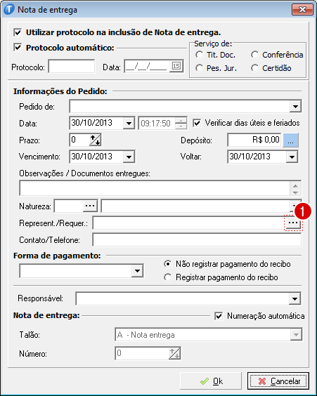The image size is (317, 396).
Task: Uncheck Protocolo automático checkbox
Action: click(x=18, y=48)
